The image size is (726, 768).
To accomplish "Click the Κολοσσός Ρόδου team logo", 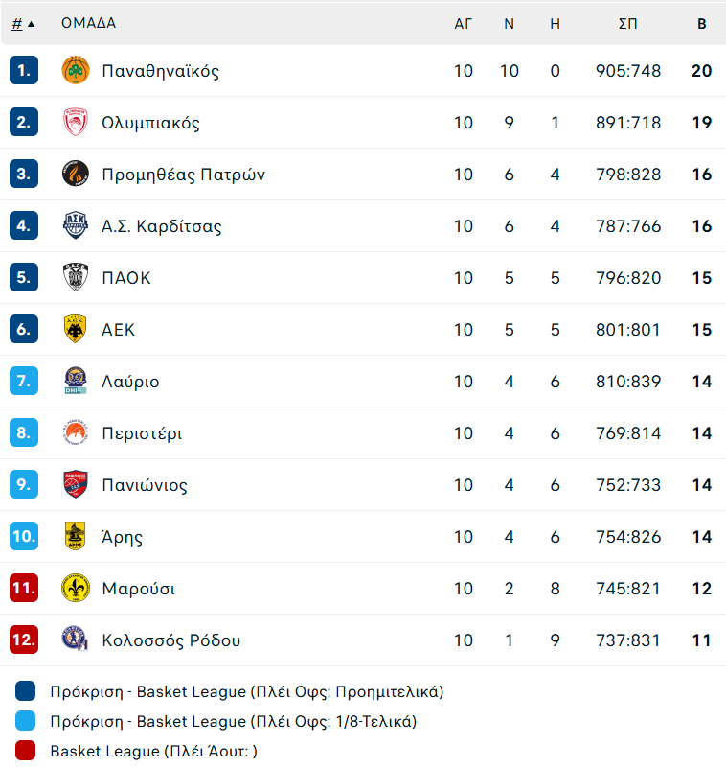I will [76, 640].
